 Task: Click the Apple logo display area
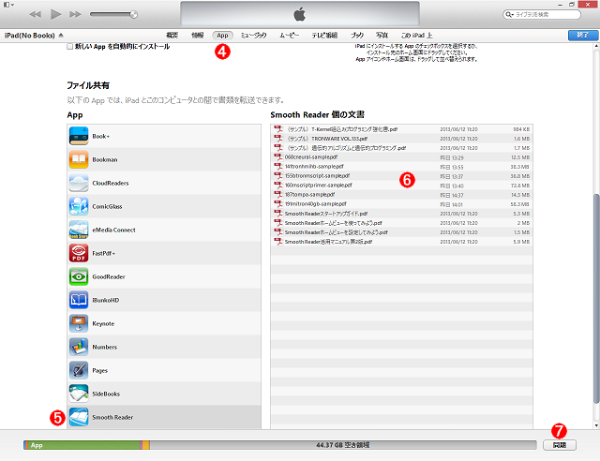[x=300, y=14]
